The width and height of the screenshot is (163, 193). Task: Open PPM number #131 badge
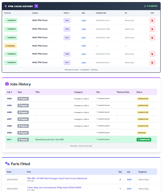(67, 38)
